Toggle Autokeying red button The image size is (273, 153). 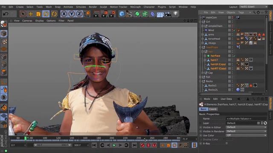click(148, 145)
